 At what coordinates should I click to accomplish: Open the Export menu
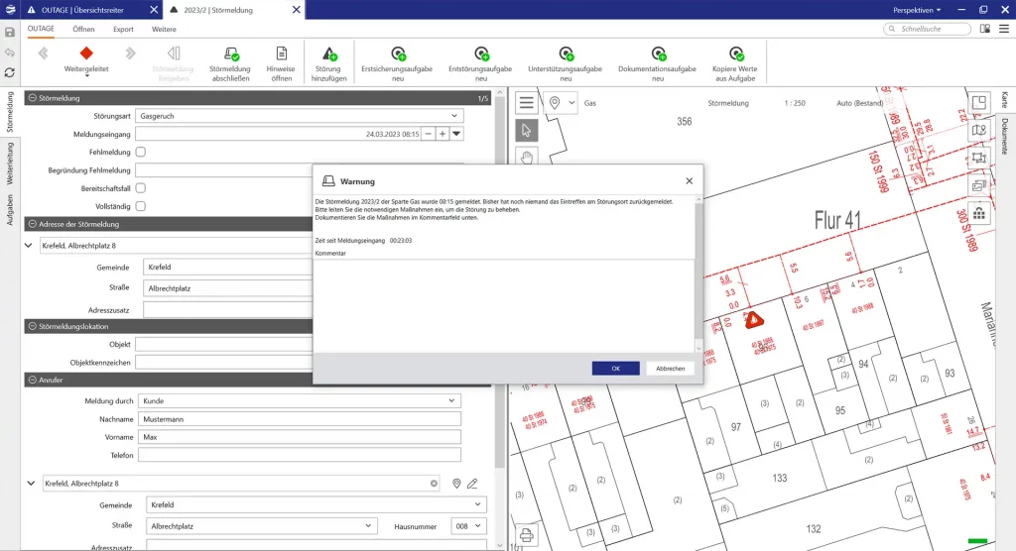123,30
